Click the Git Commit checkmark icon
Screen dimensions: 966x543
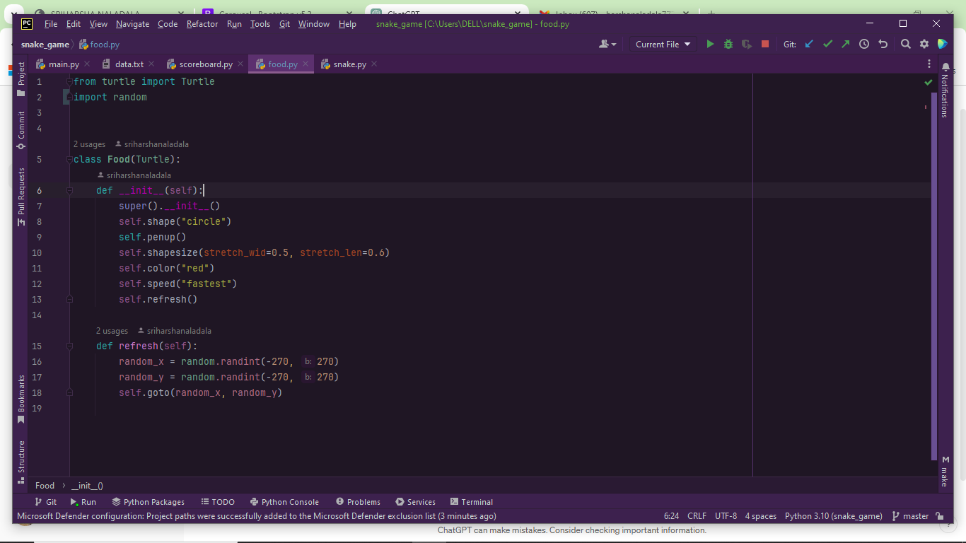827,44
